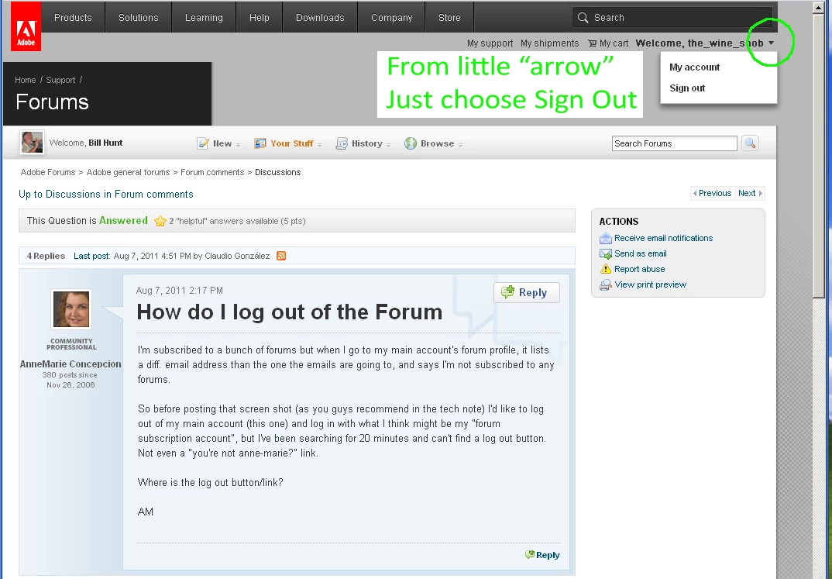The image size is (832, 579).
Task: Click the bottom Reply icon under the post
Action: [530, 555]
